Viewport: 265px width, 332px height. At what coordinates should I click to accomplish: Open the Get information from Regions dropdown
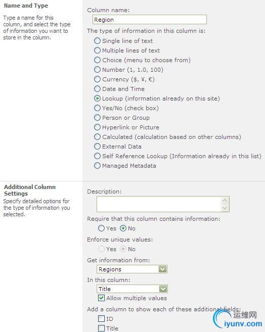coord(132,269)
